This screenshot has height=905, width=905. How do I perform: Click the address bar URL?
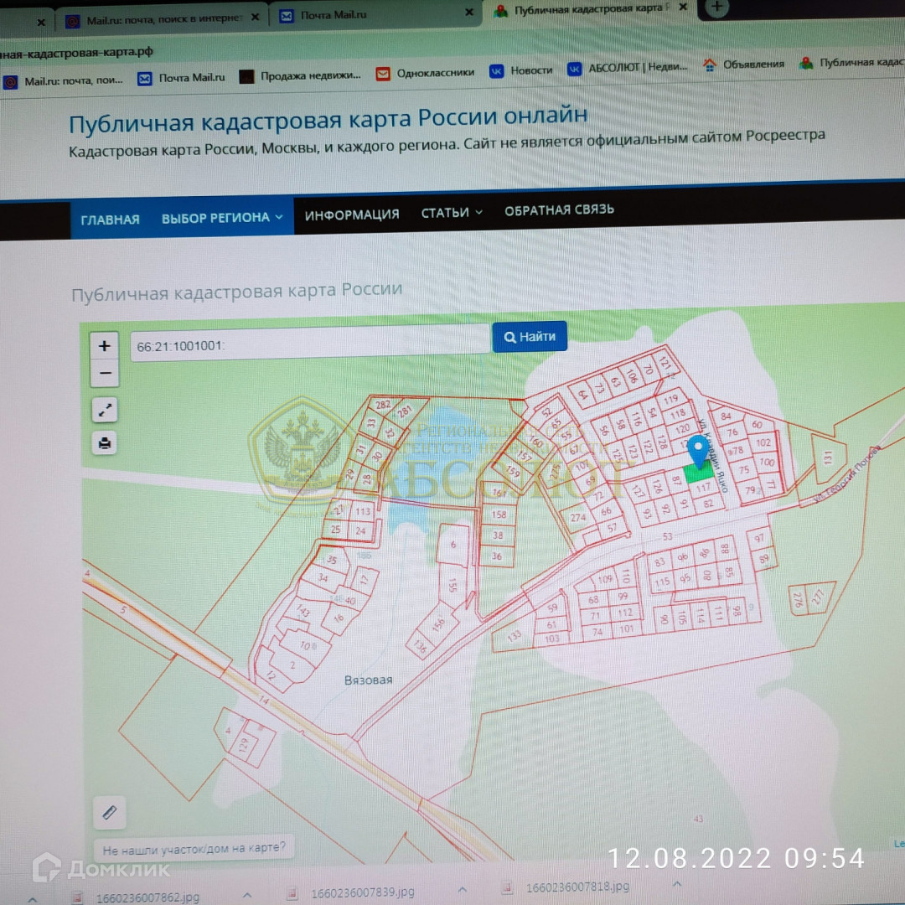pyautogui.click(x=75, y=52)
